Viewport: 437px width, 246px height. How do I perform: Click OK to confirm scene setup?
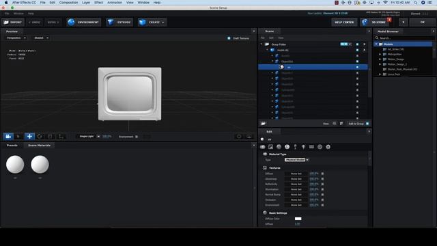(423, 22)
